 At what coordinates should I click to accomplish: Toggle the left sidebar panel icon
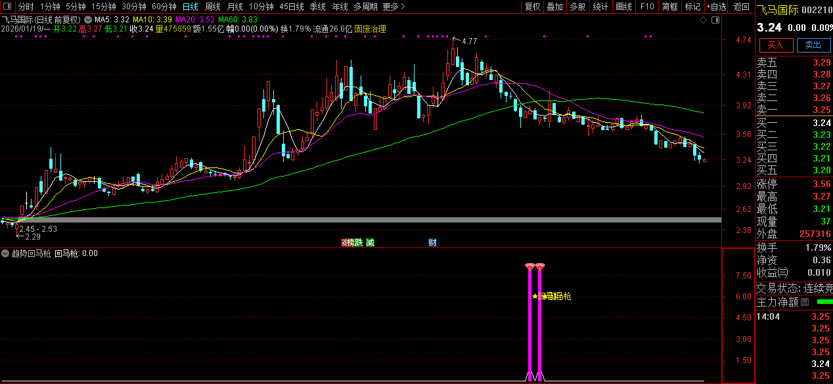[7, 7]
